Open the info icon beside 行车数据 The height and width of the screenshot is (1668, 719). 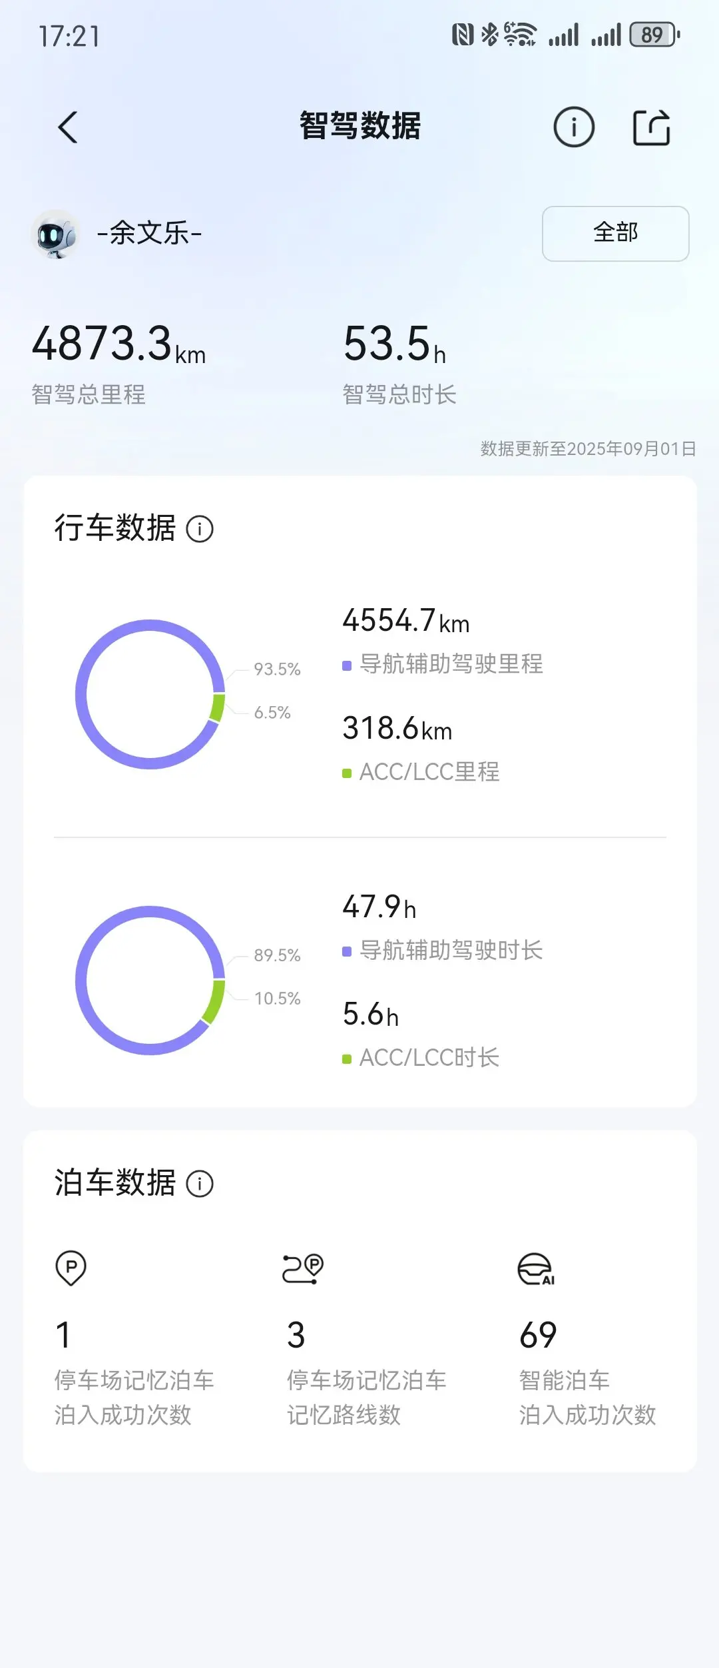coord(200,530)
